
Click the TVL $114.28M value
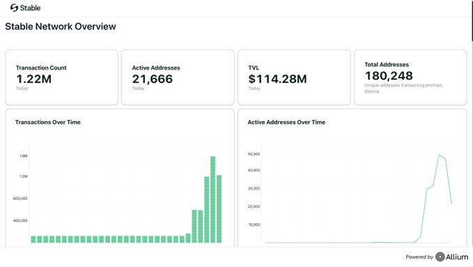tap(277, 79)
